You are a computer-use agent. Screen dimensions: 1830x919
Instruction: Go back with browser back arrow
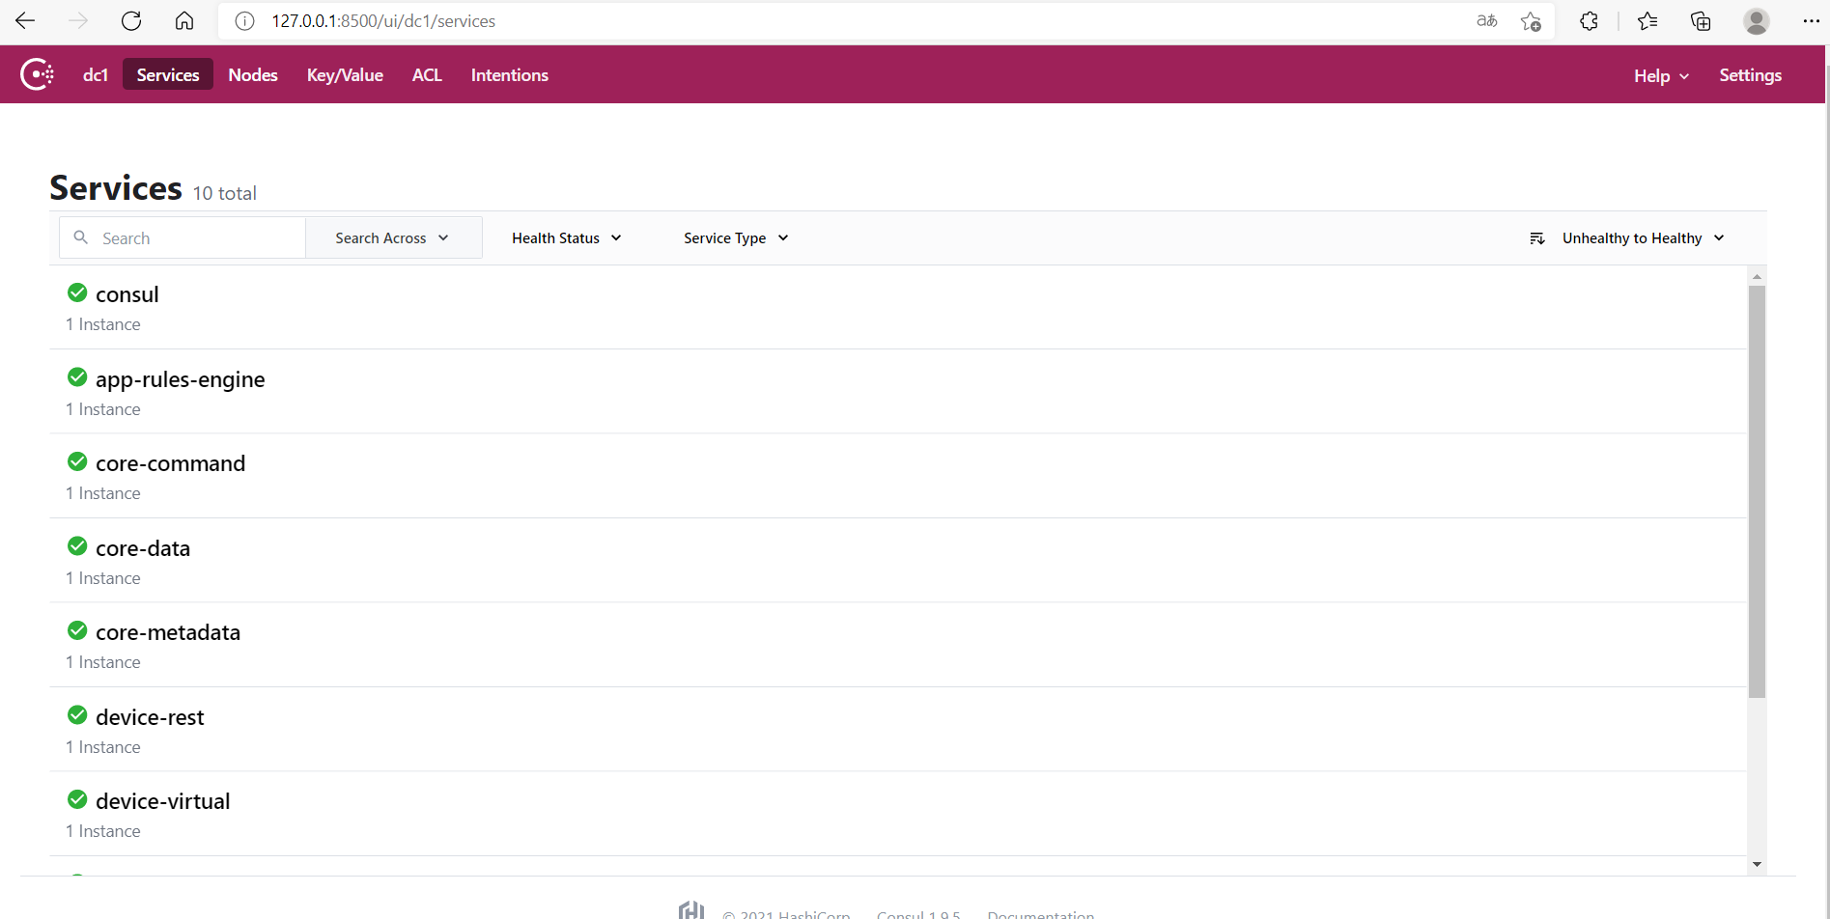(x=25, y=20)
